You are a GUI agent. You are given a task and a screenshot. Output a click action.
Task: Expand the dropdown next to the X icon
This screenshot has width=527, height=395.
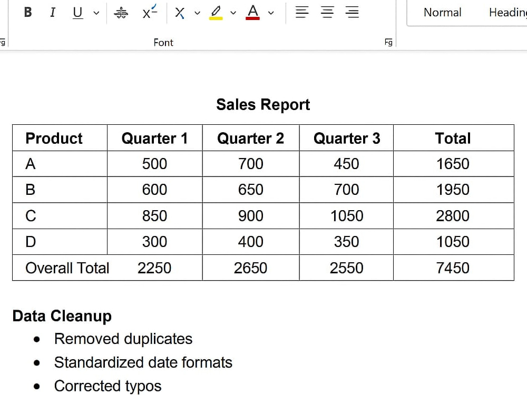197,13
